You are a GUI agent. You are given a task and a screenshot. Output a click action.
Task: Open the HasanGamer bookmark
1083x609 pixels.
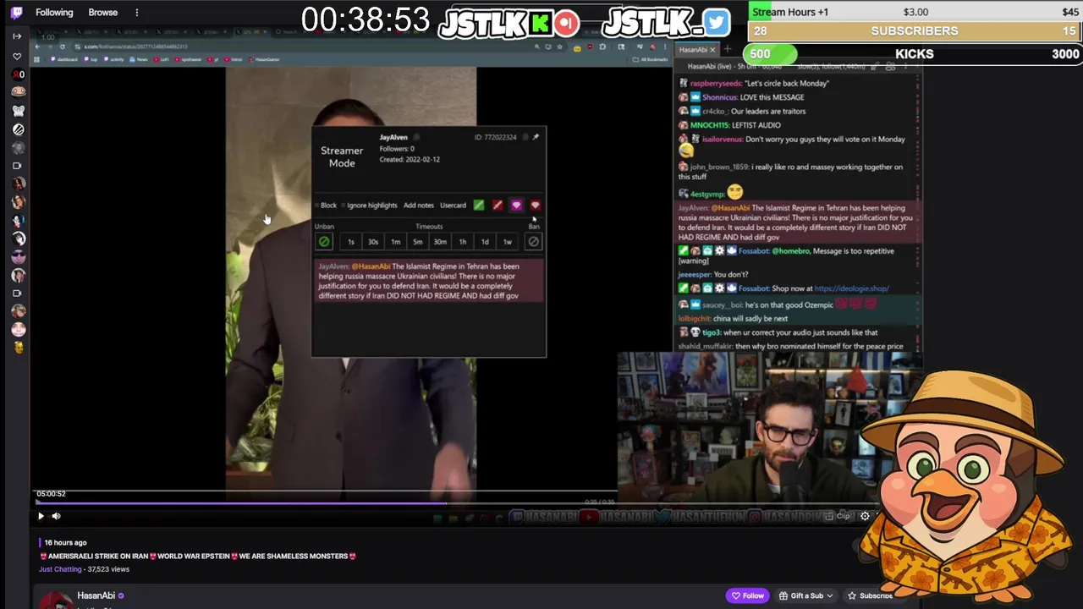pos(264,60)
